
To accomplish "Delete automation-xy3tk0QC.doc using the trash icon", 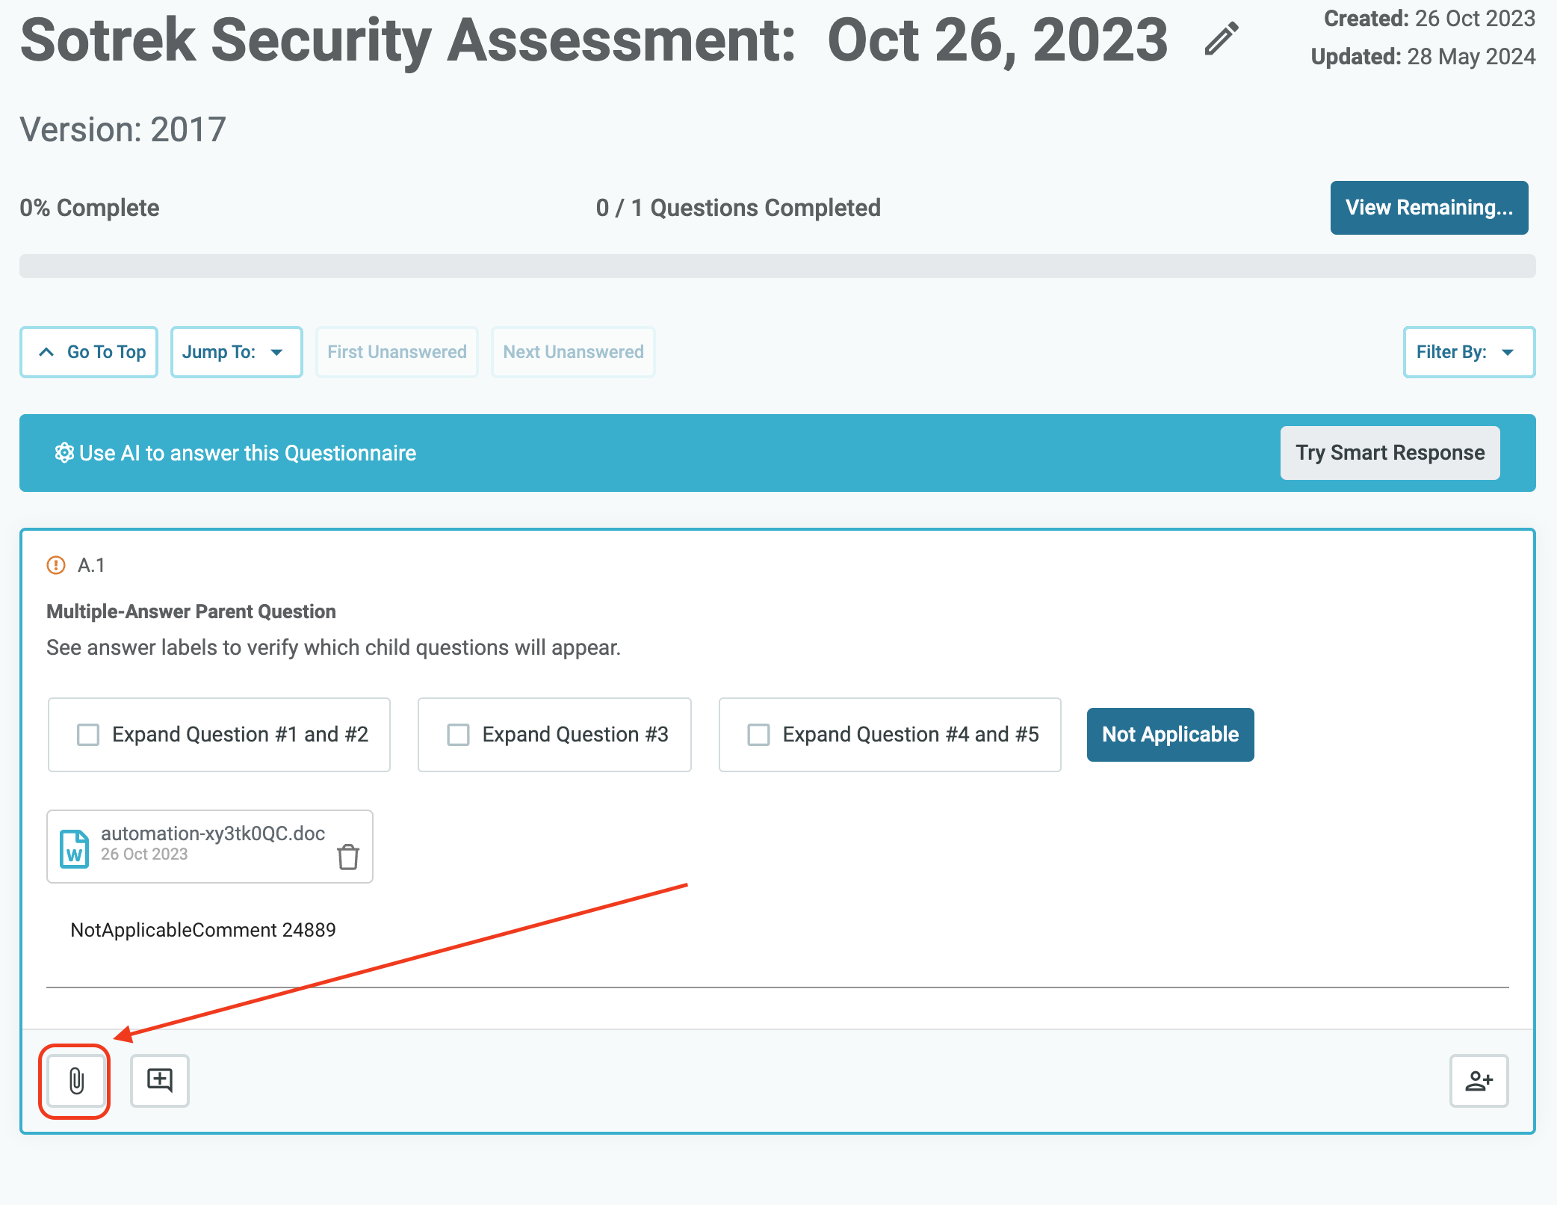I will (347, 859).
